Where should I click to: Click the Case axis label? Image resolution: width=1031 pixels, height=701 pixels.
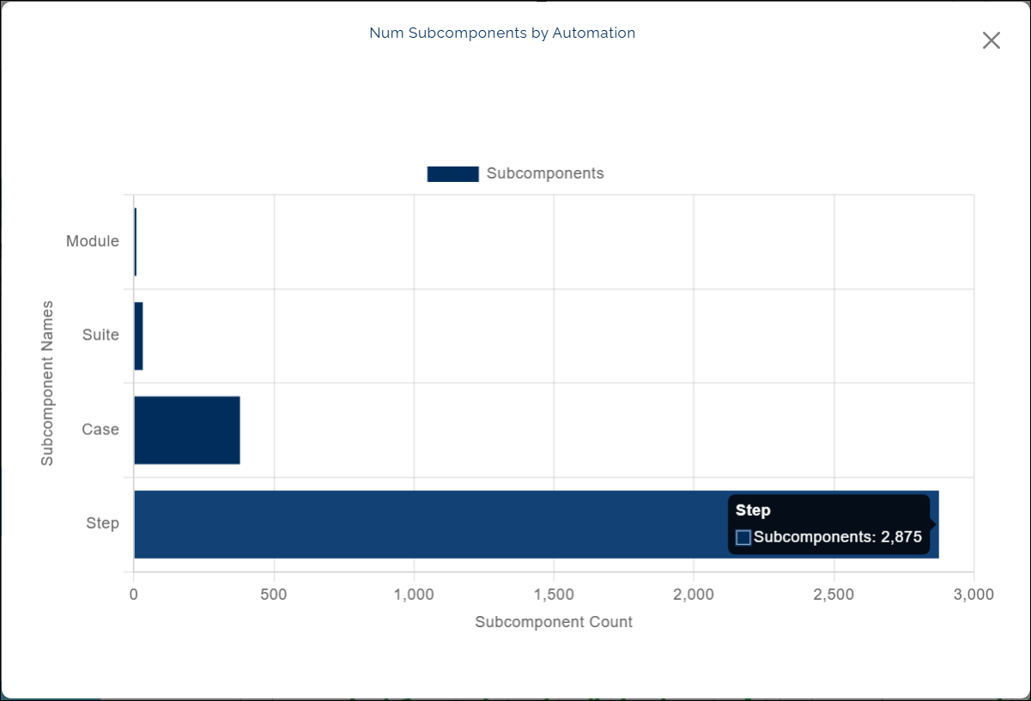[100, 430]
